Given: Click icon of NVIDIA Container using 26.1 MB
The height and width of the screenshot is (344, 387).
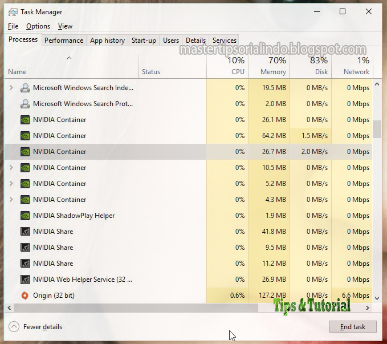Looking at the screenshot, I should (x=25, y=120).
